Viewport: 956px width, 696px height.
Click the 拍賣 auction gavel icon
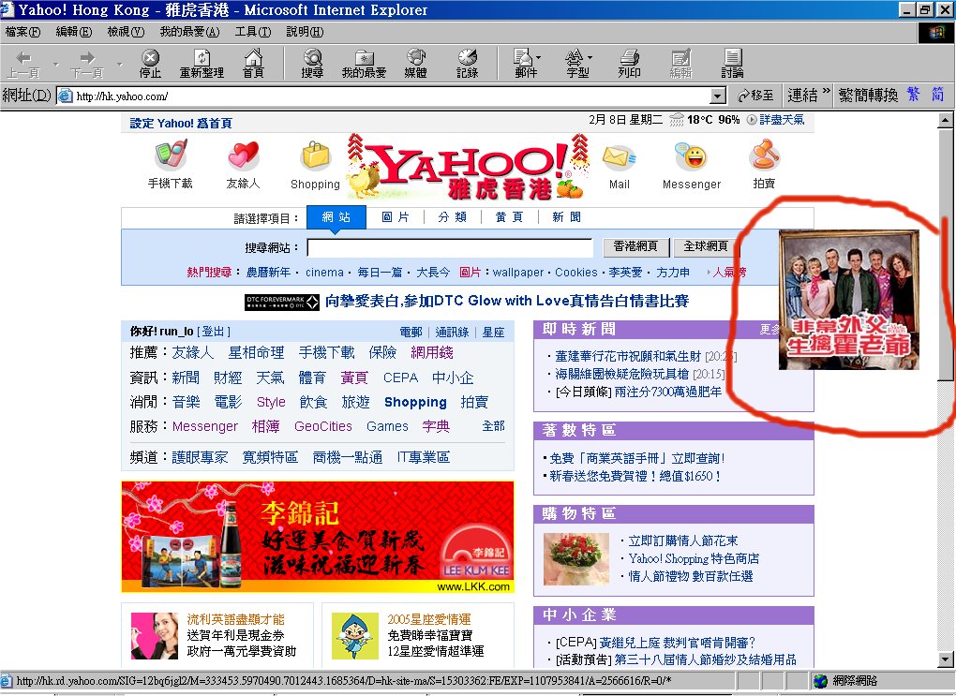(764, 155)
